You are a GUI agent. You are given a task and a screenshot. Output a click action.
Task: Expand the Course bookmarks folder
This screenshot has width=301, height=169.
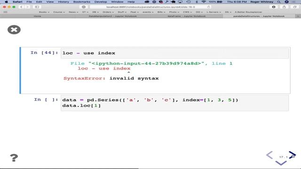click(59, 12)
